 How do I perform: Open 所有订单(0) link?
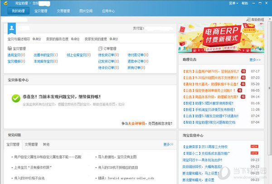click(136, 68)
